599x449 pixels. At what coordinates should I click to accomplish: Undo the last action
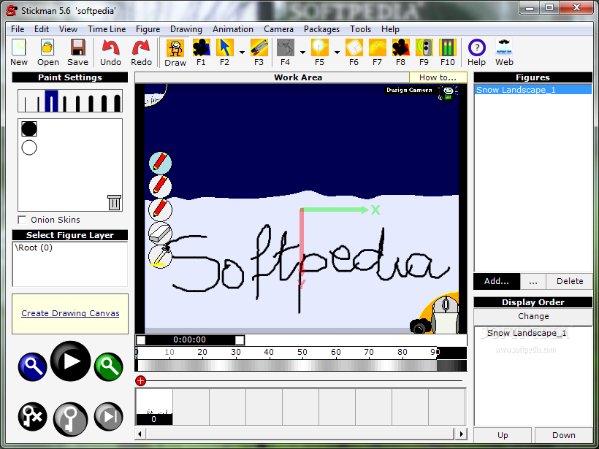(x=110, y=53)
